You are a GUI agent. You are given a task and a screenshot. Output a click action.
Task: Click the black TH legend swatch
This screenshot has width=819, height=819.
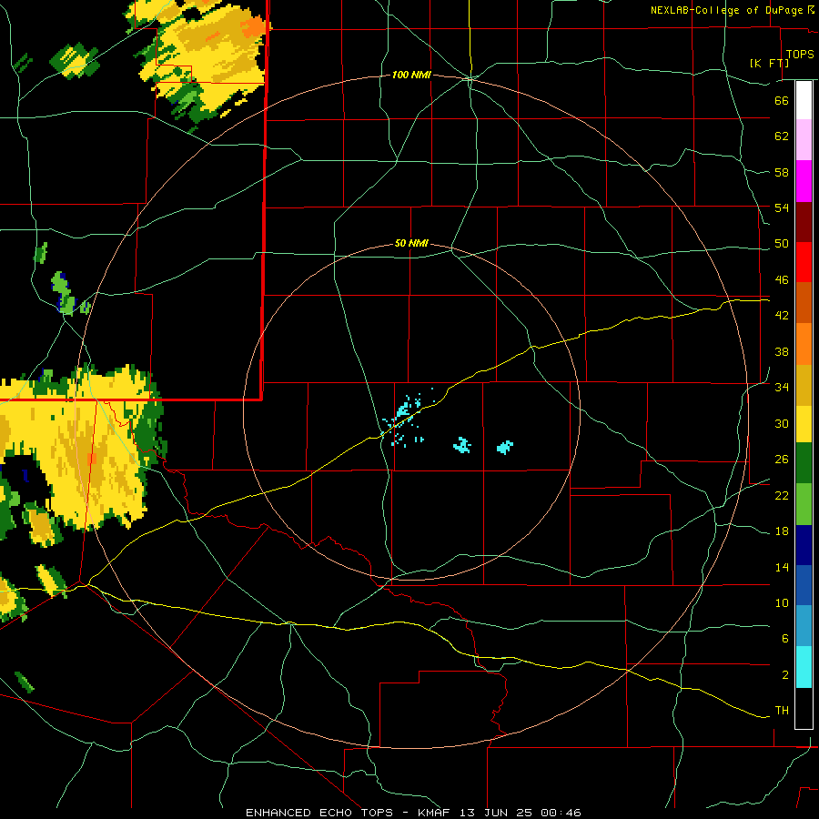[804, 707]
